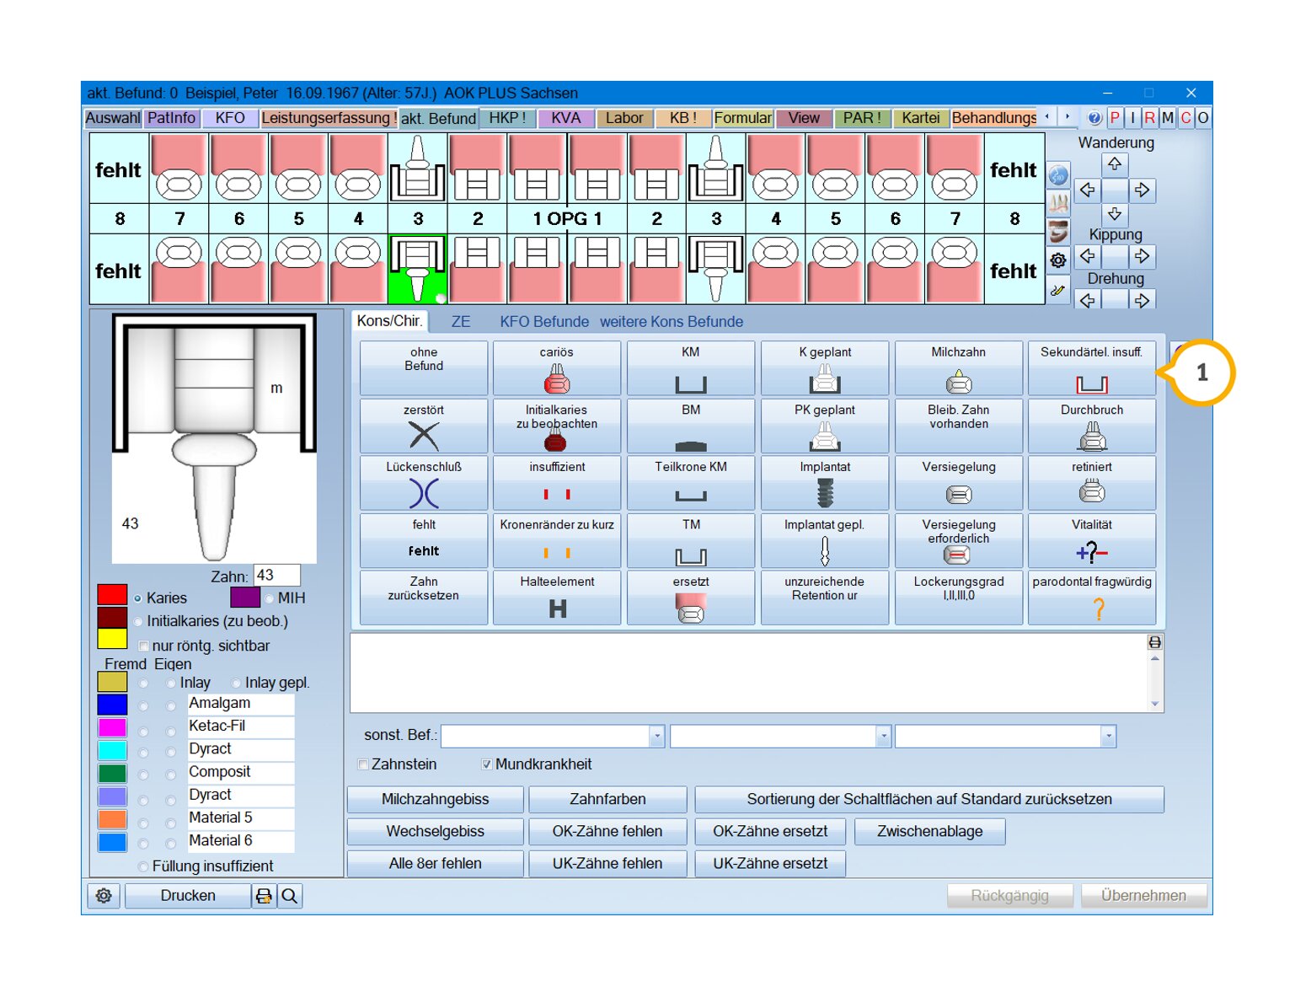The image size is (1295, 997).
Task: Click the Übernehmen button
Action: tap(1143, 896)
